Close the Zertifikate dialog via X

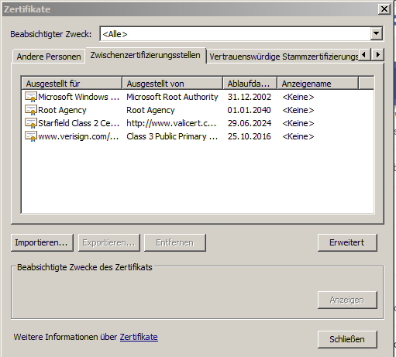[x=384, y=9]
